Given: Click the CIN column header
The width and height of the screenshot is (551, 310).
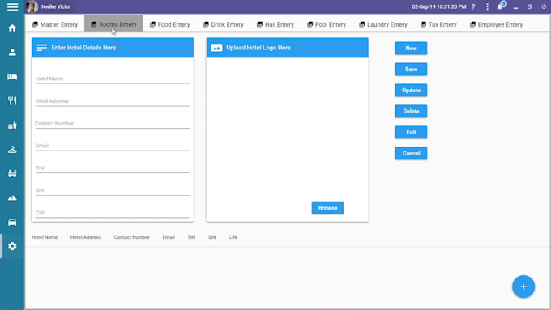Looking at the screenshot, I should (233, 237).
